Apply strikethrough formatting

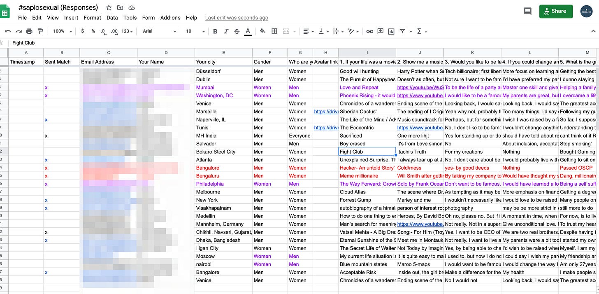pyautogui.click(x=236, y=31)
